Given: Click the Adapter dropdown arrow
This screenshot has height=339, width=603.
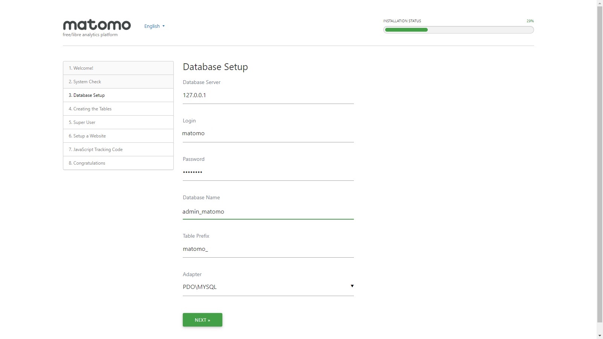Looking at the screenshot, I should point(352,286).
